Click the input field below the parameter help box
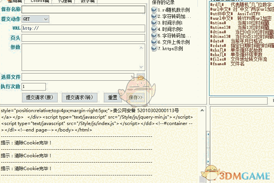 point(238,101)
